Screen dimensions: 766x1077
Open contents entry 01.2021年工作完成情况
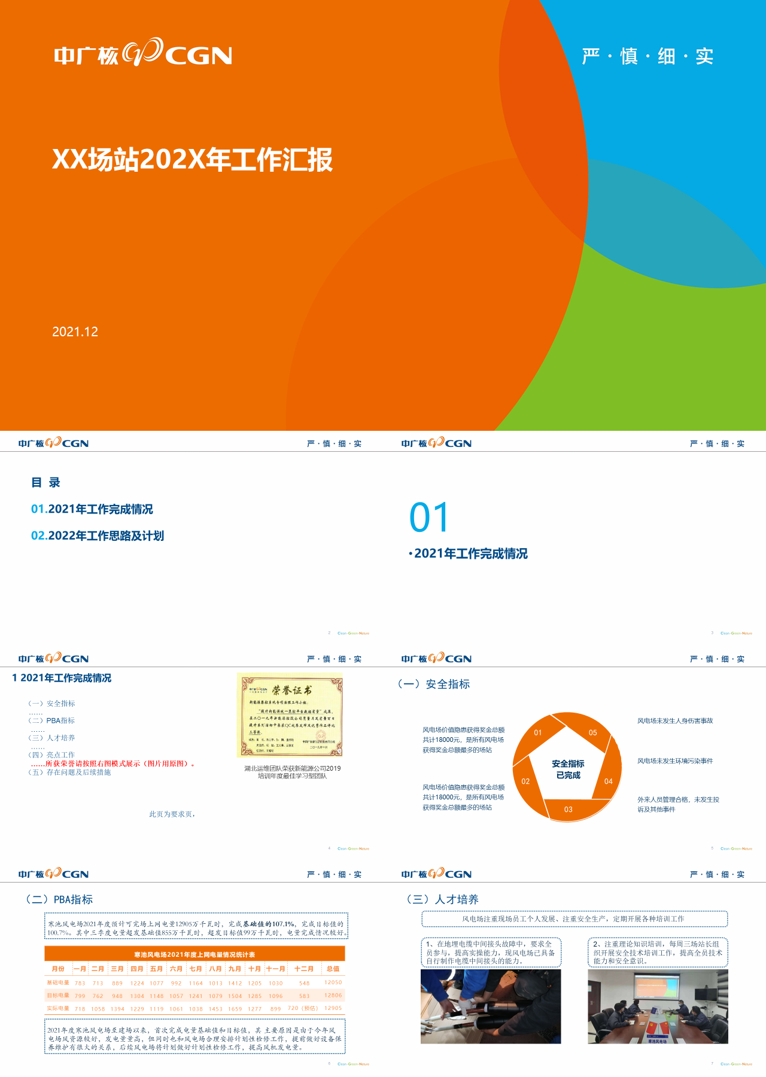pos(92,509)
